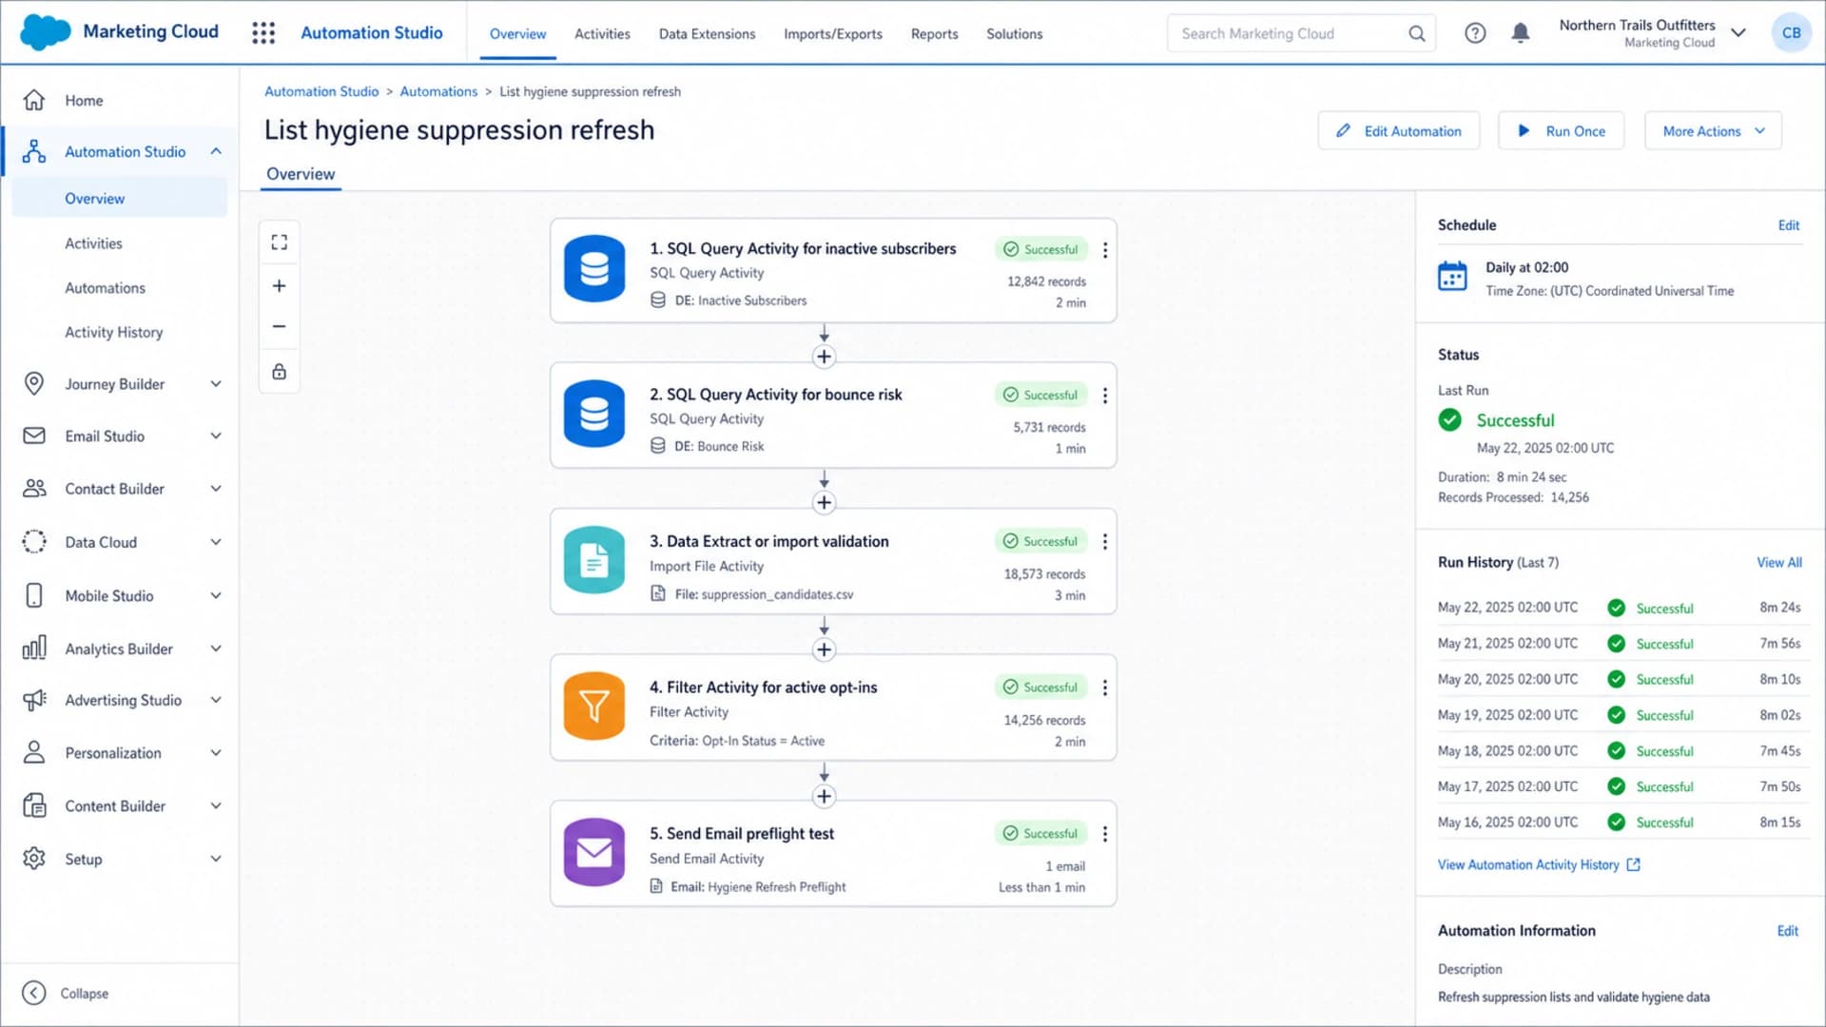Open options menu for Send Email preflight step
1826x1027 pixels.
point(1104,834)
